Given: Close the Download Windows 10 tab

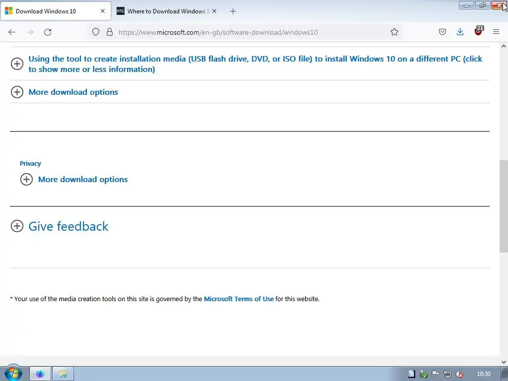Looking at the screenshot, I should pyautogui.click(x=103, y=11).
